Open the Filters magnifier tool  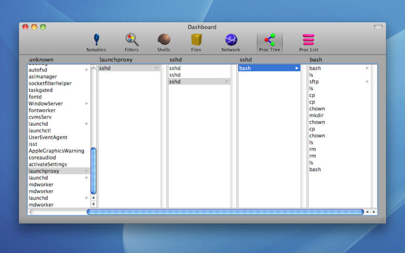click(132, 43)
